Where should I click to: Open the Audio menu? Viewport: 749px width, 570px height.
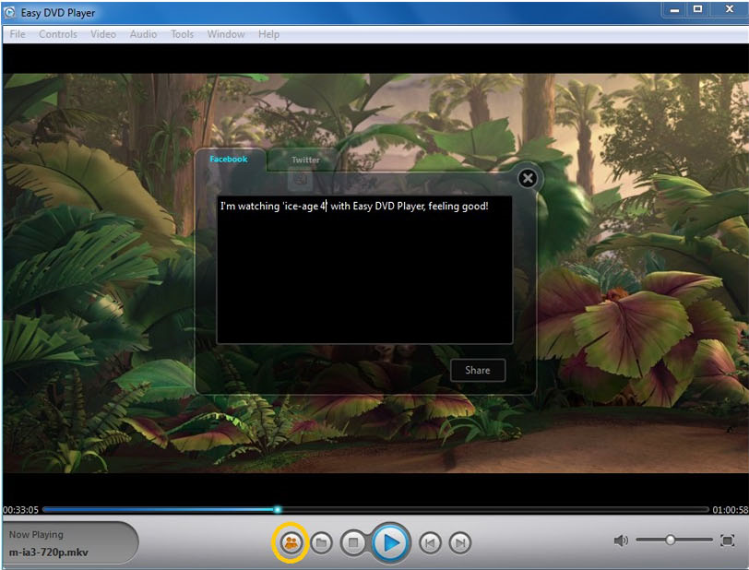[143, 34]
